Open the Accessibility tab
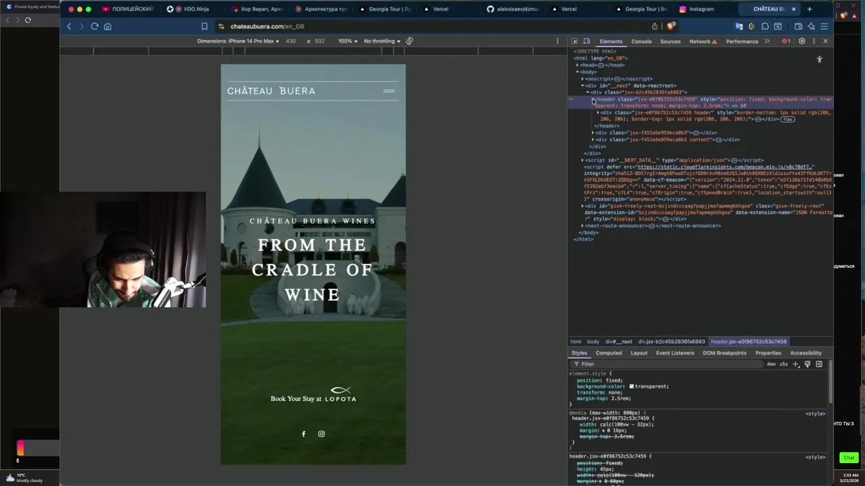865x486 pixels. tap(806, 353)
